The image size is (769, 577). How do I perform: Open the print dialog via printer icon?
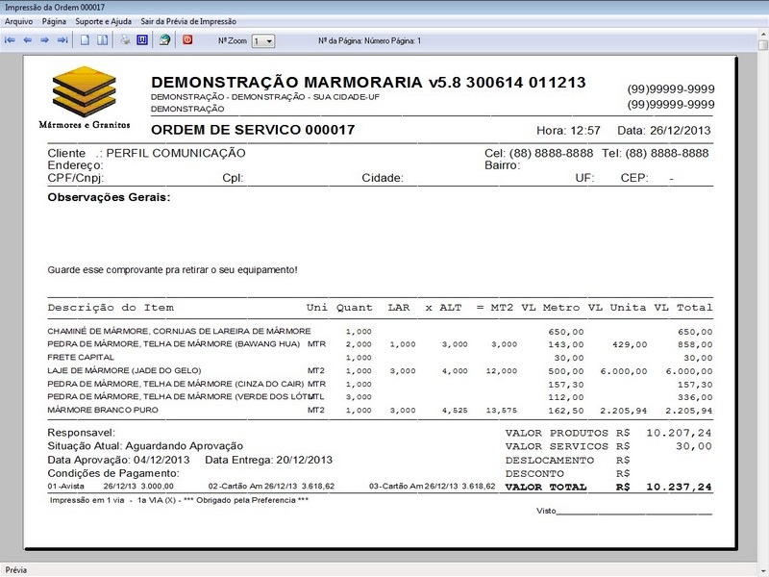[x=125, y=39]
